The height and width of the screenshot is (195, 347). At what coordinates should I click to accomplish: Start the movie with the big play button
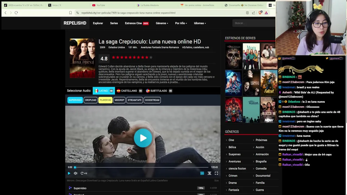pyautogui.click(x=143, y=138)
